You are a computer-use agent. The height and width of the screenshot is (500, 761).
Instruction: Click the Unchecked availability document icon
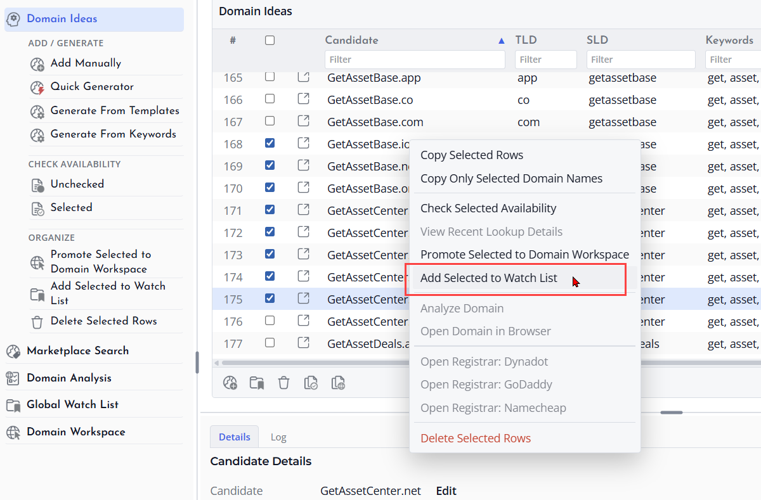pos(38,184)
